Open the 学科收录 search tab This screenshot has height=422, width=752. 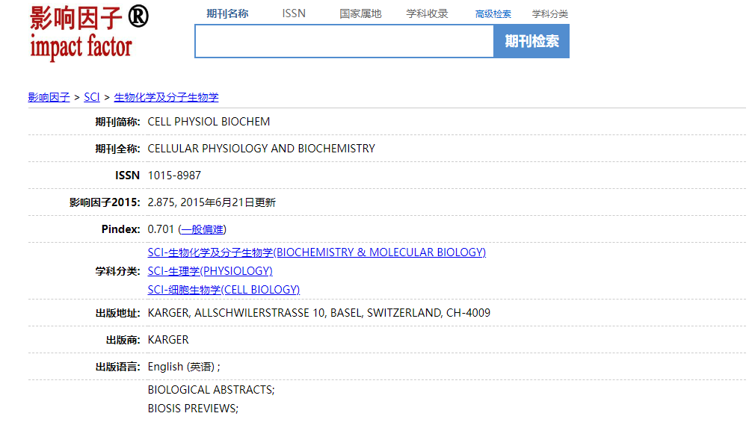click(x=427, y=13)
